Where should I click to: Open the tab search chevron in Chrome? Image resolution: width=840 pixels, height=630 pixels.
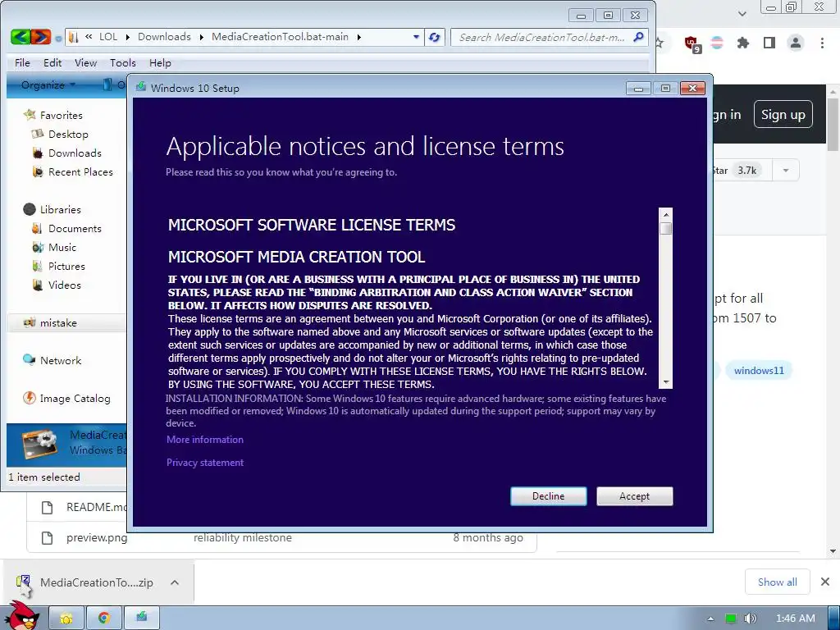(x=742, y=14)
